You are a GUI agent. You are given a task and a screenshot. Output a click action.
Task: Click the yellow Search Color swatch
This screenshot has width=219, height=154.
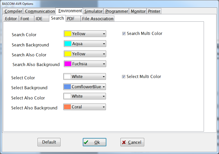[x=68, y=34]
